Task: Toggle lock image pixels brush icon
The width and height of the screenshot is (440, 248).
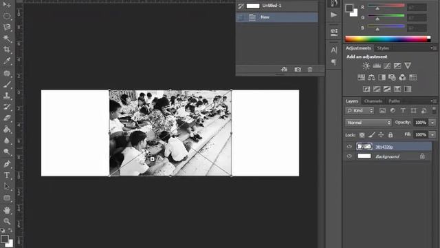Action: (371, 135)
